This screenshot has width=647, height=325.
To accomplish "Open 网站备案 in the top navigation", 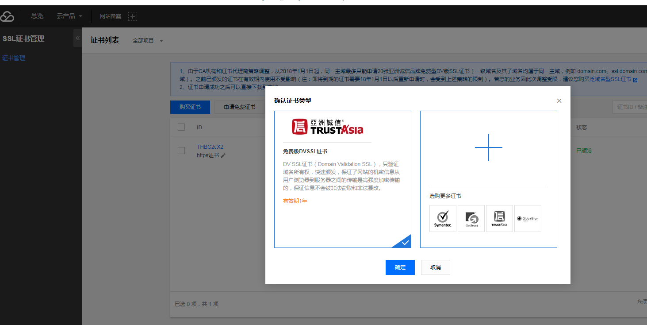I will (111, 16).
